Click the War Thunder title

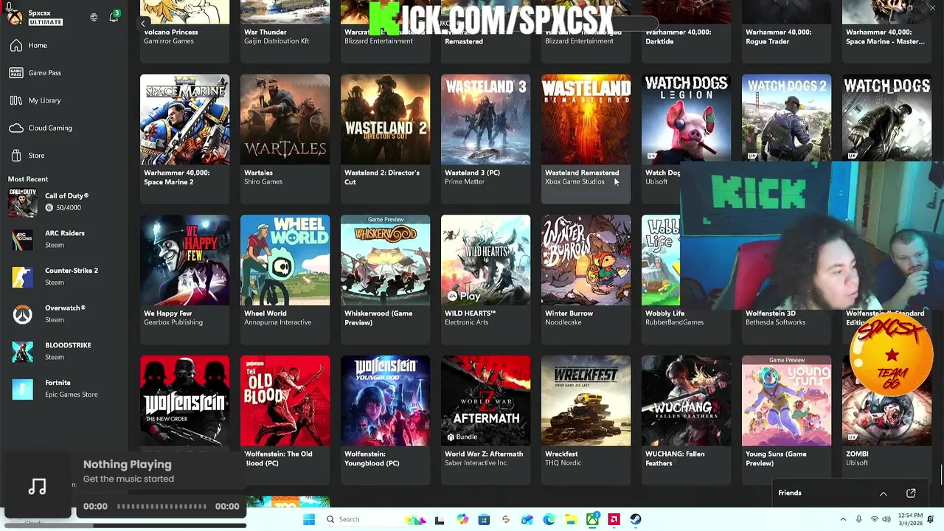click(x=265, y=32)
